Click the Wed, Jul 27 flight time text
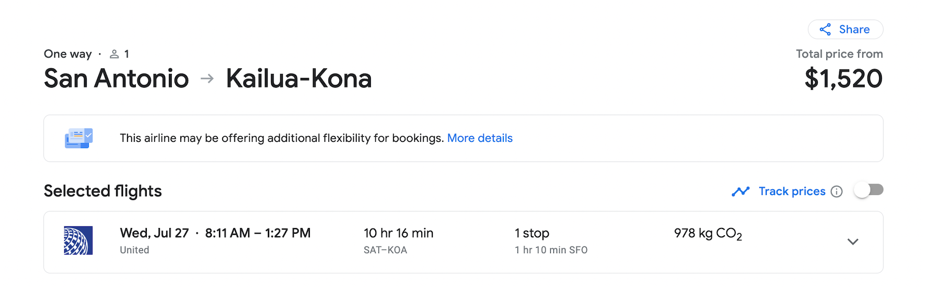This screenshot has height=288, width=925. tap(215, 233)
